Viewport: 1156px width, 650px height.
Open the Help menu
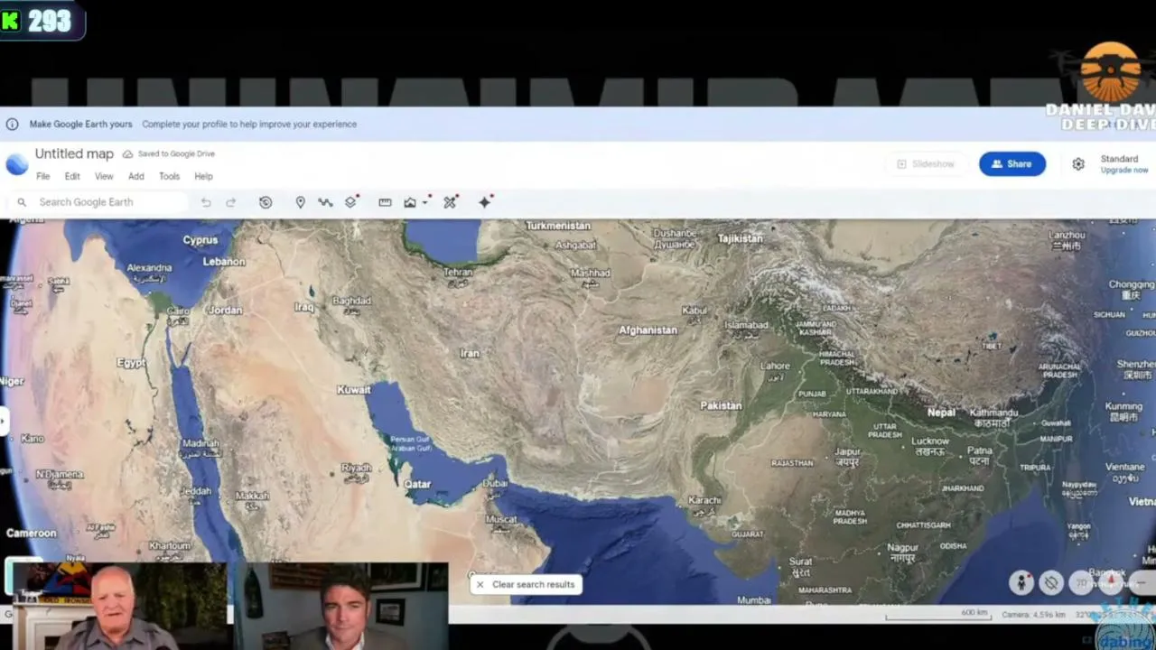tap(203, 176)
